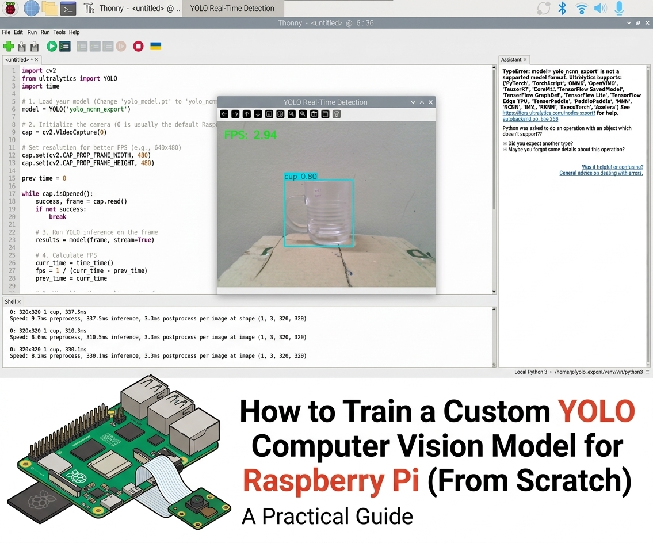The image size is (653, 543).
Task: Launch the Terminal from the taskbar
Action: [x=68, y=8]
